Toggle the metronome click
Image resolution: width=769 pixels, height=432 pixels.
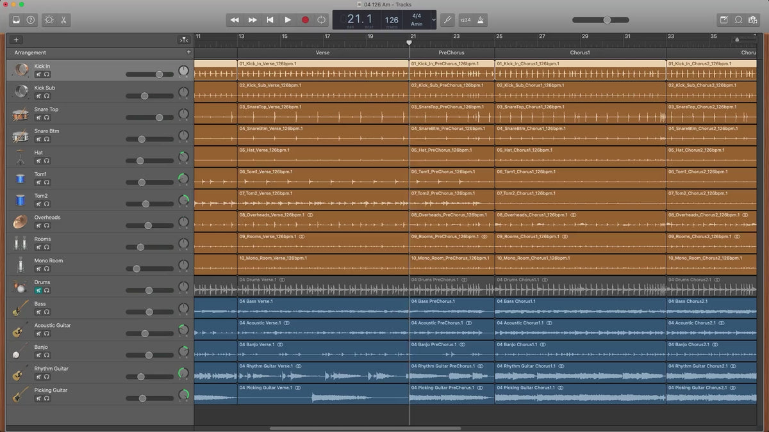[481, 20]
